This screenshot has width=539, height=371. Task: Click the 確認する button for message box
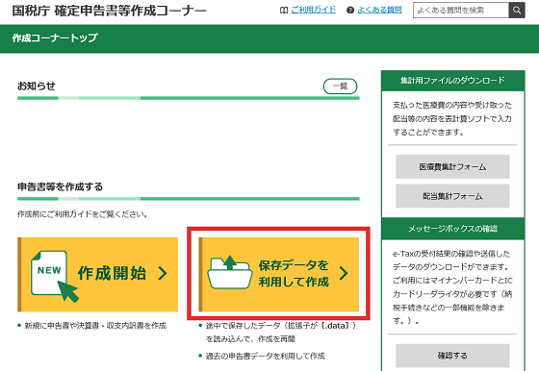coord(452,356)
